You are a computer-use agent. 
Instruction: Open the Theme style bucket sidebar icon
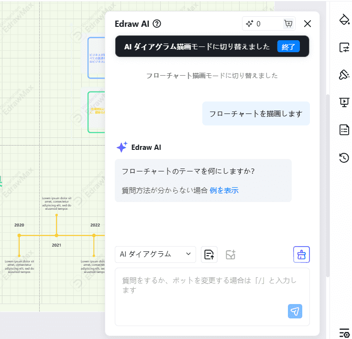click(x=344, y=75)
